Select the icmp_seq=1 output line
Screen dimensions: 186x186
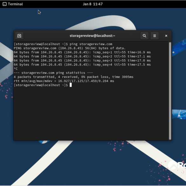tap(82, 52)
